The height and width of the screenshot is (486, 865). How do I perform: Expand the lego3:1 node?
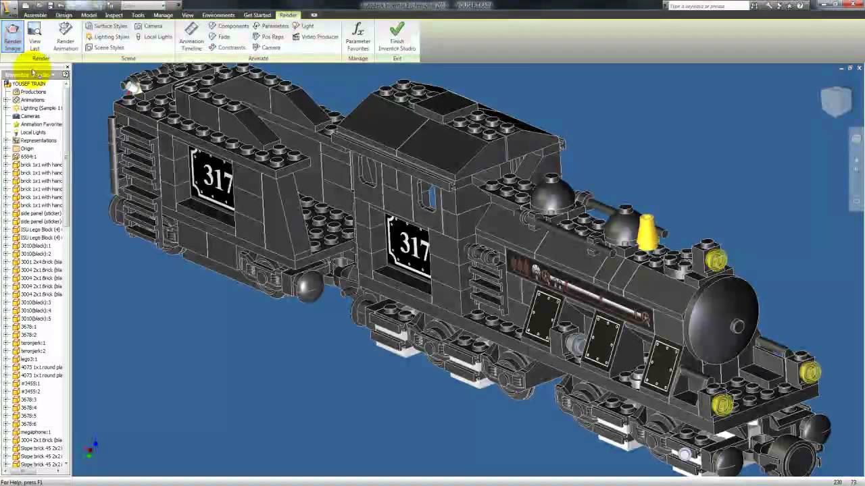(x=7, y=359)
